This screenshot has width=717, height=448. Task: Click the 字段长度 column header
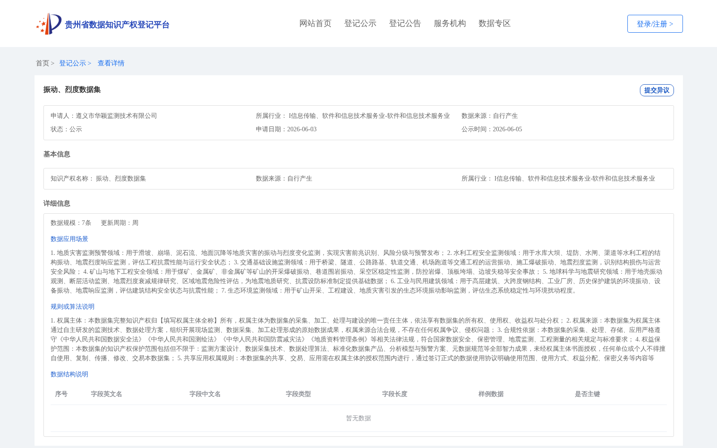pos(395,394)
